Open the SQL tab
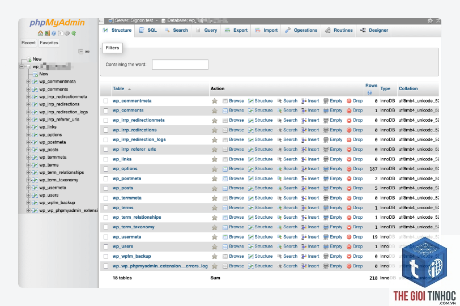The height and width of the screenshot is (306, 460). pyautogui.click(x=148, y=30)
